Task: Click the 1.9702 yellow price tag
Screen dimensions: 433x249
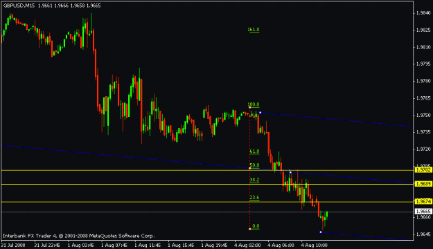Action: pos(423,170)
